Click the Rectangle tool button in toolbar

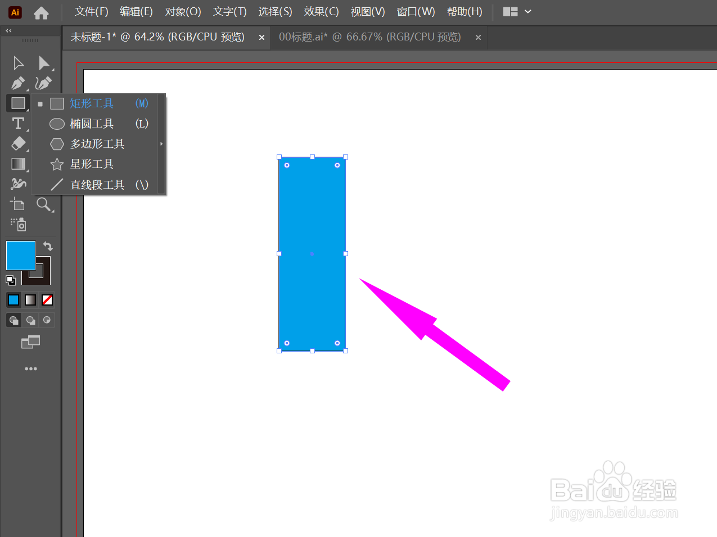18,103
